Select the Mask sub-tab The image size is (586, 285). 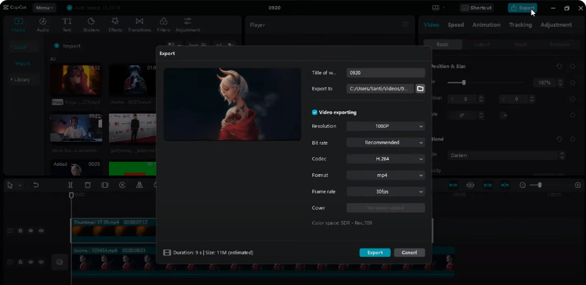pyautogui.click(x=521, y=44)
